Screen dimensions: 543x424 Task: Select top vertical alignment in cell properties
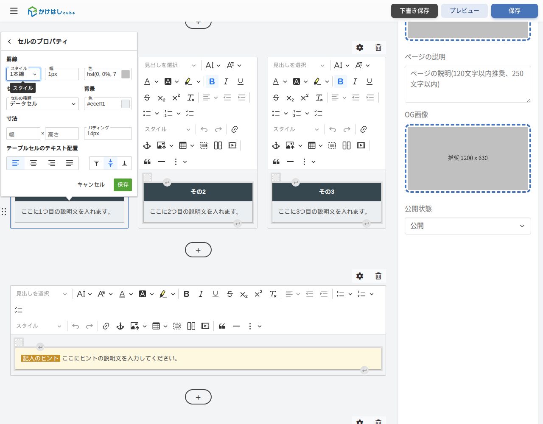(x=97, y=163)
